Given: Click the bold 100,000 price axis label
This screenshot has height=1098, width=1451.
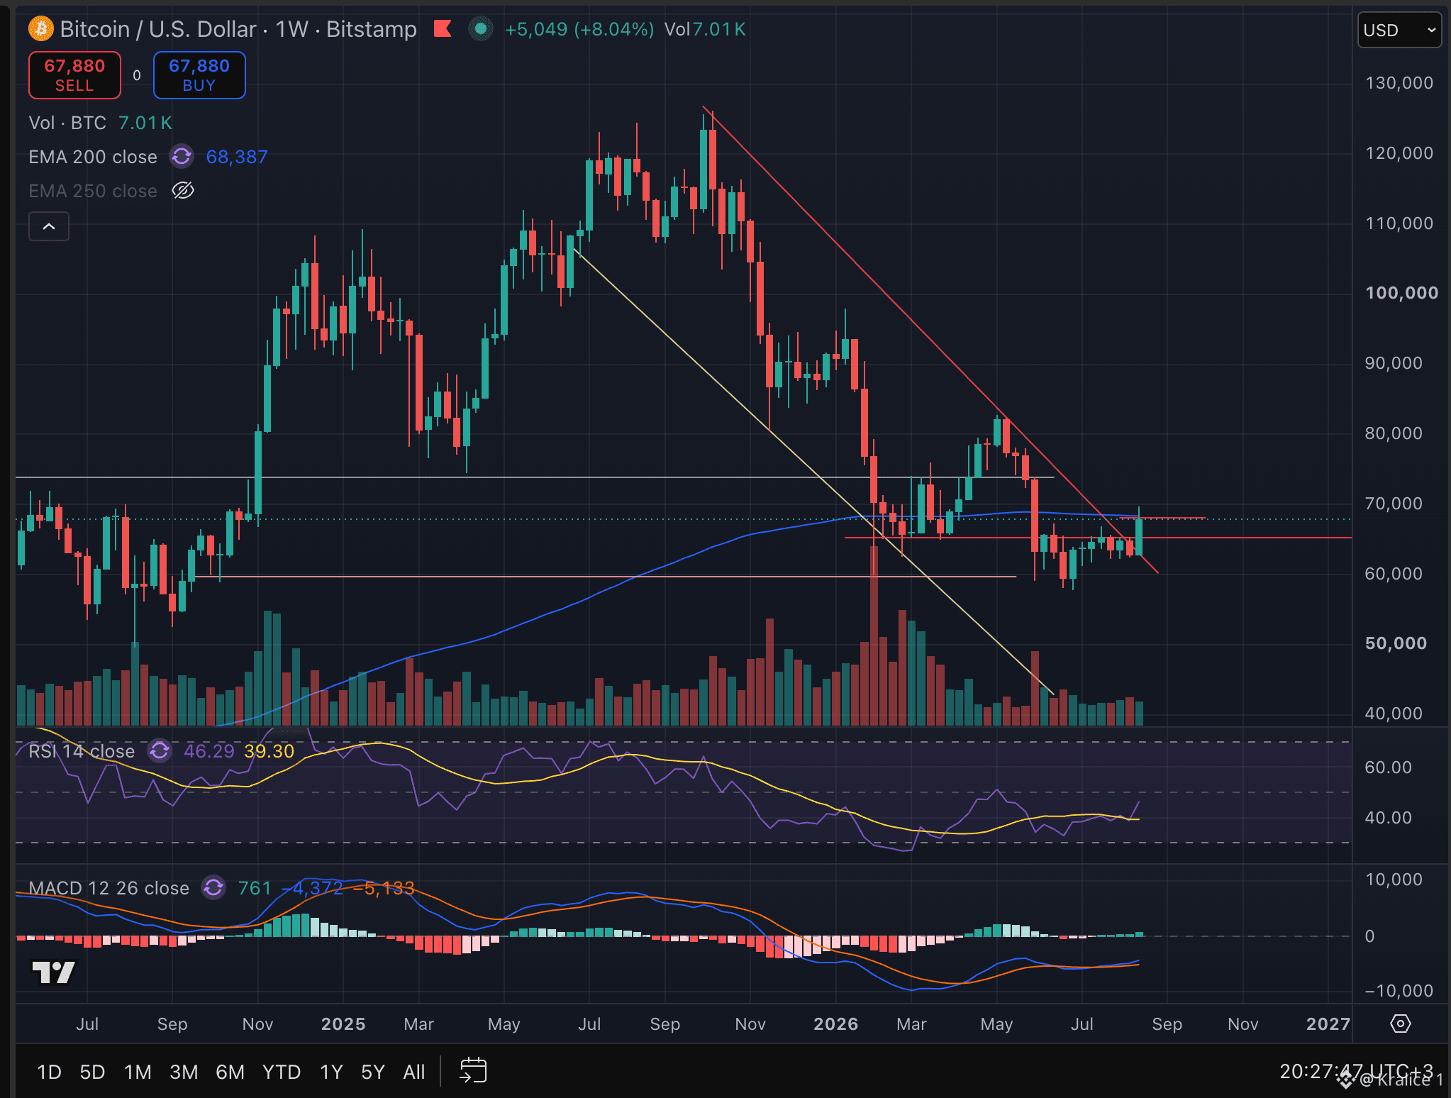Looking at the screenshot, I should coord(1401,293).
